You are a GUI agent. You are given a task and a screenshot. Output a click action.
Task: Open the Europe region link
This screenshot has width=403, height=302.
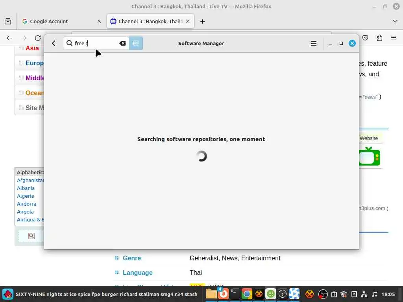click(x=35, y=63)
